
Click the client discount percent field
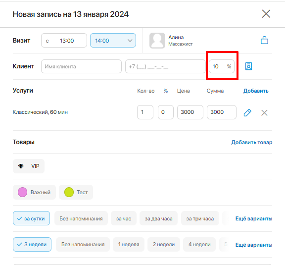pyautogui.click(x=222, y=66)
